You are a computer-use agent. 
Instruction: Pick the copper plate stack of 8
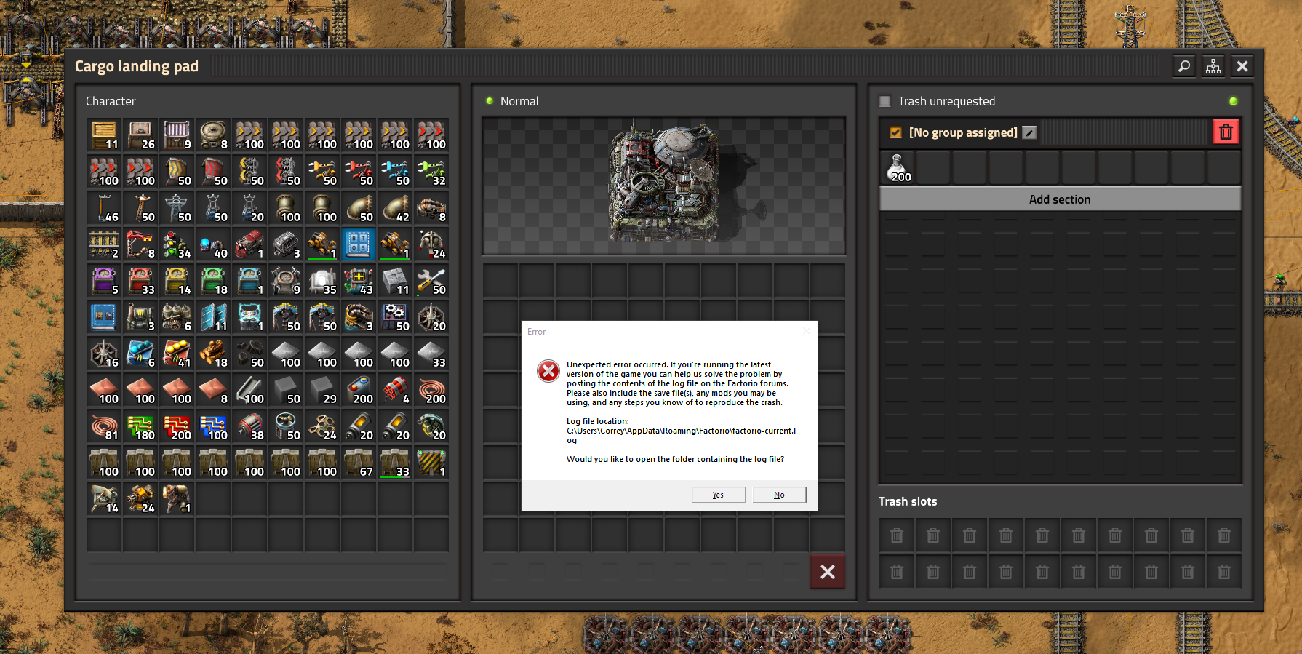[x=213, y=390]
